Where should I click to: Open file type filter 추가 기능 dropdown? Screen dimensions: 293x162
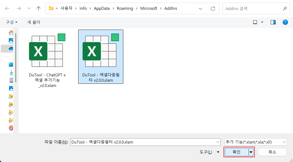(x=256, y=142)
